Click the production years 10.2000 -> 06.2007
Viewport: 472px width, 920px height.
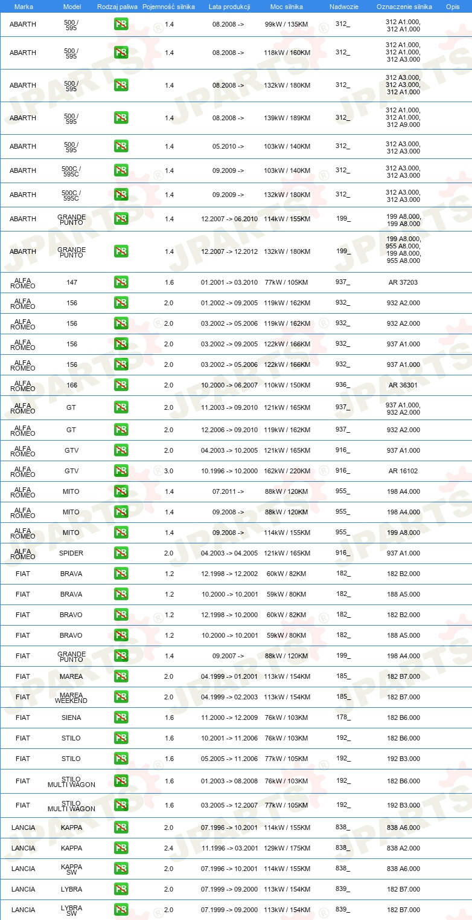tap(229, 385)
